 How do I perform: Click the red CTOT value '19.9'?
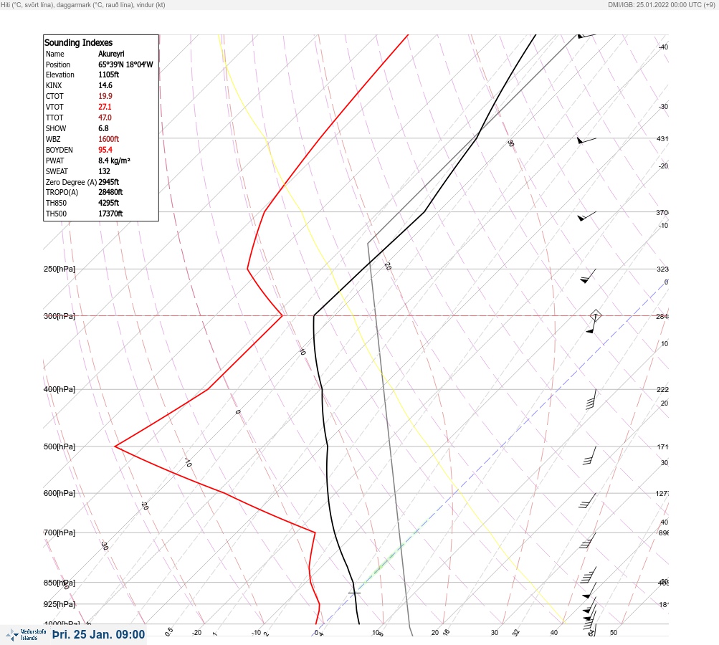(105, 96)
